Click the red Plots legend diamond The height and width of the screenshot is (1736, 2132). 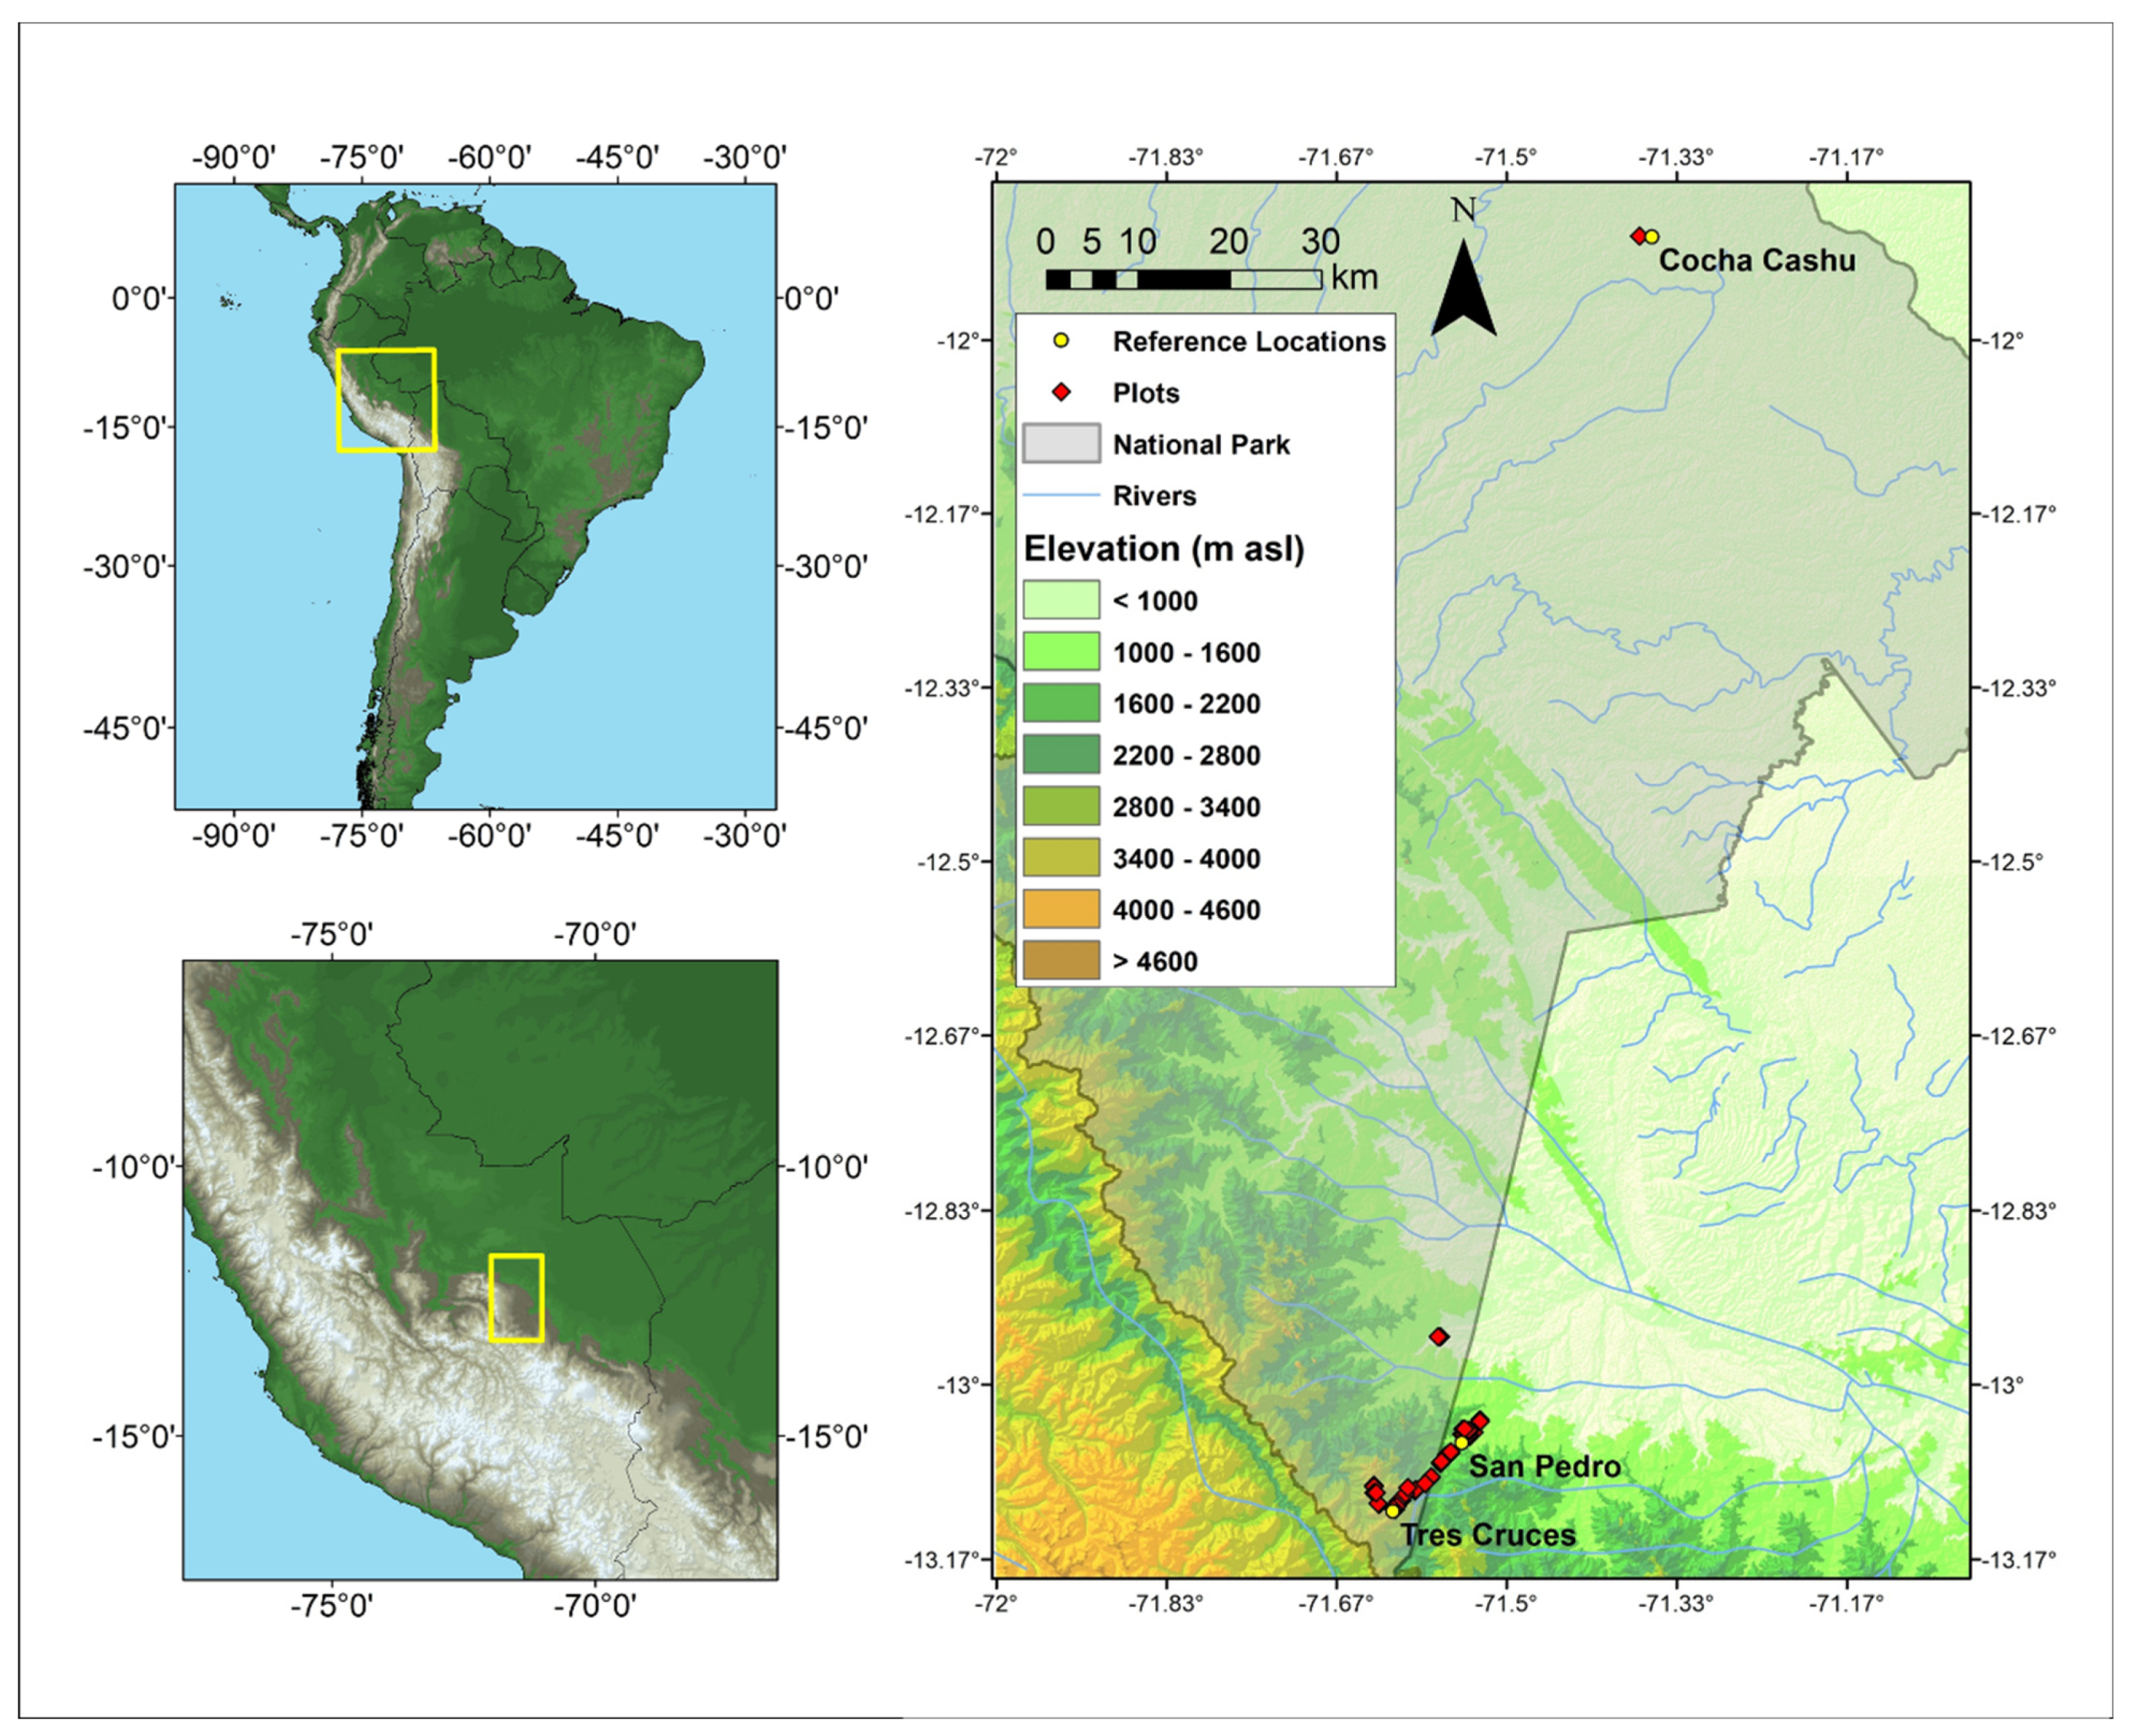(1061, 393)
